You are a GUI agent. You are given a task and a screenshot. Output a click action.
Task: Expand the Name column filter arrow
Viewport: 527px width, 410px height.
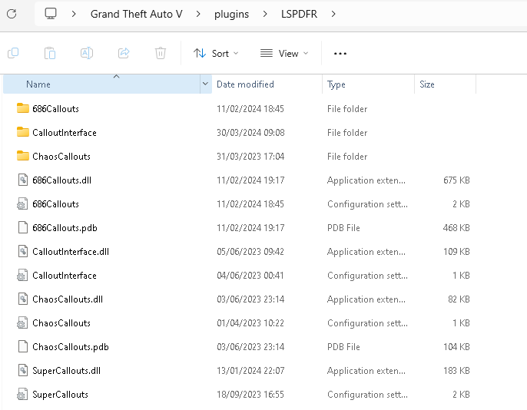(x=205, y=84)
